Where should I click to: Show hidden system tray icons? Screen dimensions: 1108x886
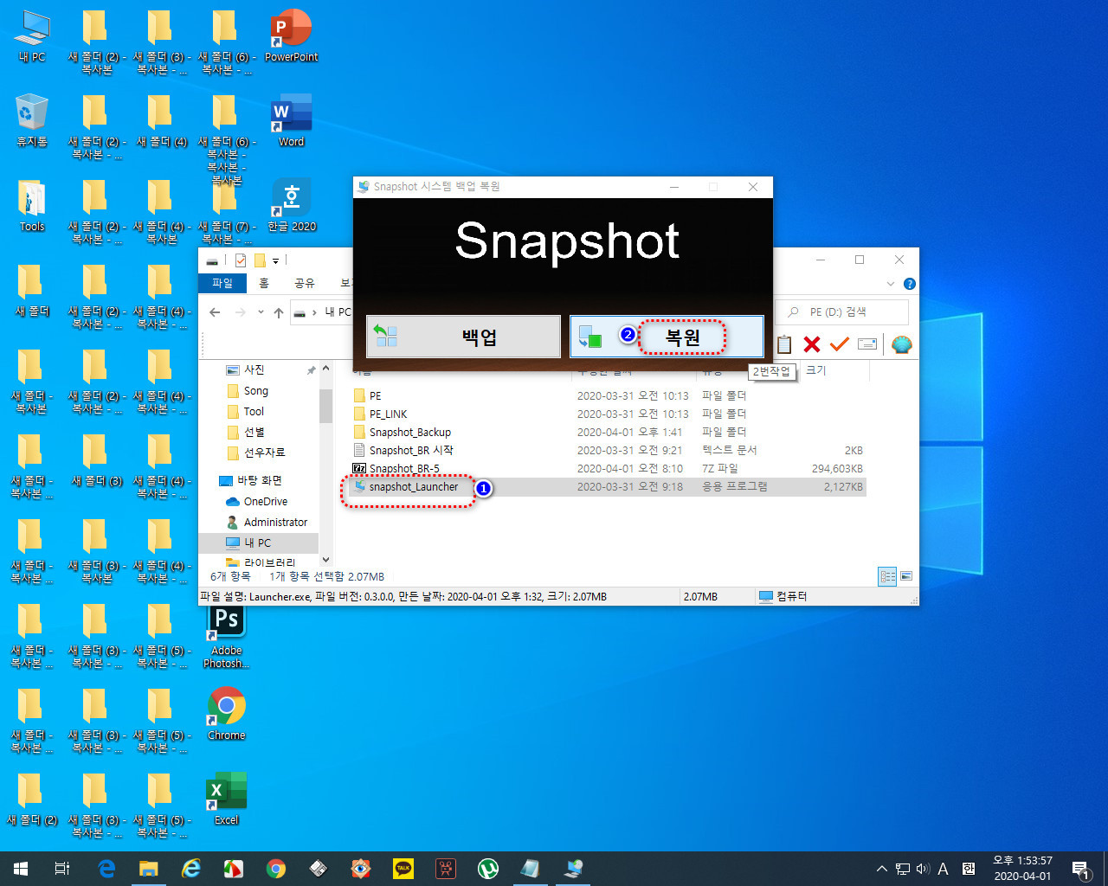pyautogui.click(x=881, y=869)
